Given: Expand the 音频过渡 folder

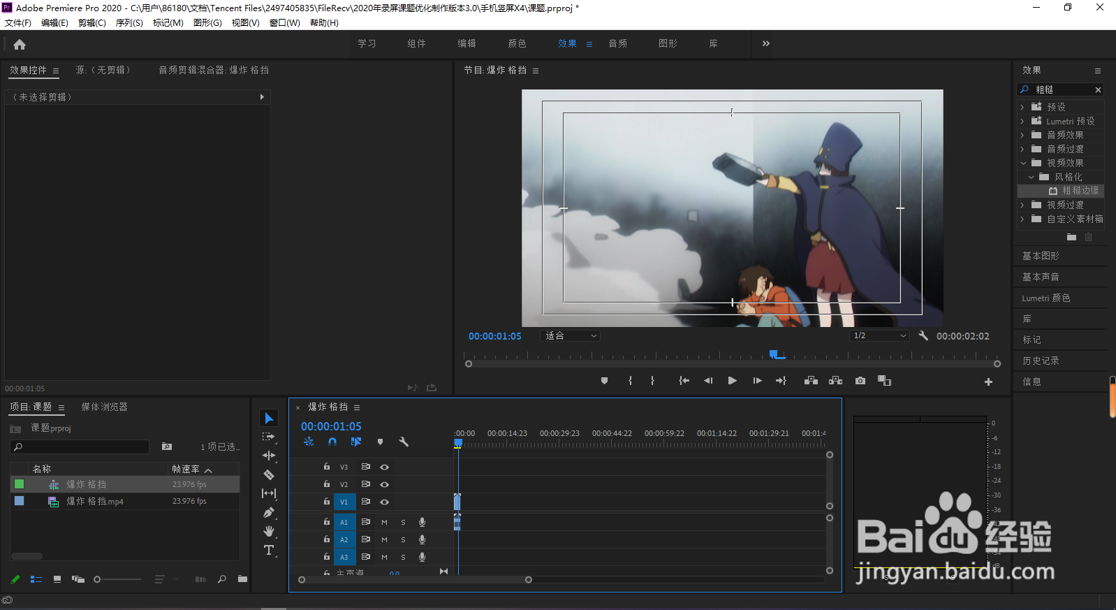Looking at the screenshot, I should 1022,149.
